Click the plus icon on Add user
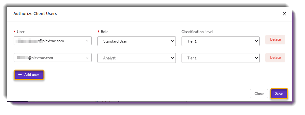This screenshot has height=115, width=305. (20, 75)
